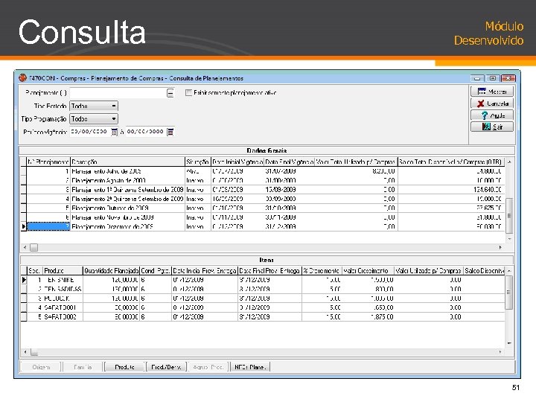This screenshot has width=536, height=402.
Task: Click the initial Período Vigência date field
Action: [90, 132]
